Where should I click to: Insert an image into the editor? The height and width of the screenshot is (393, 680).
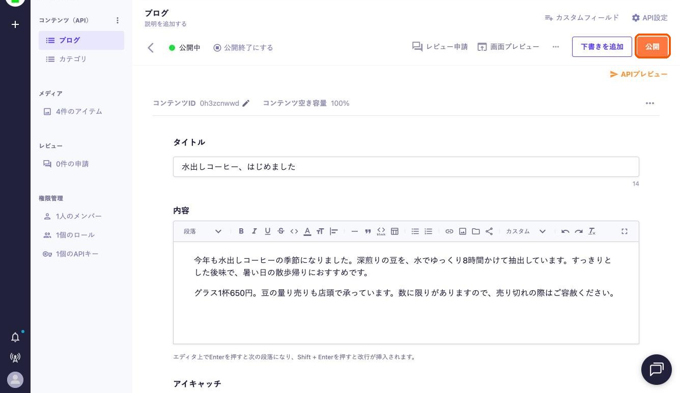[x=463, y=231]
